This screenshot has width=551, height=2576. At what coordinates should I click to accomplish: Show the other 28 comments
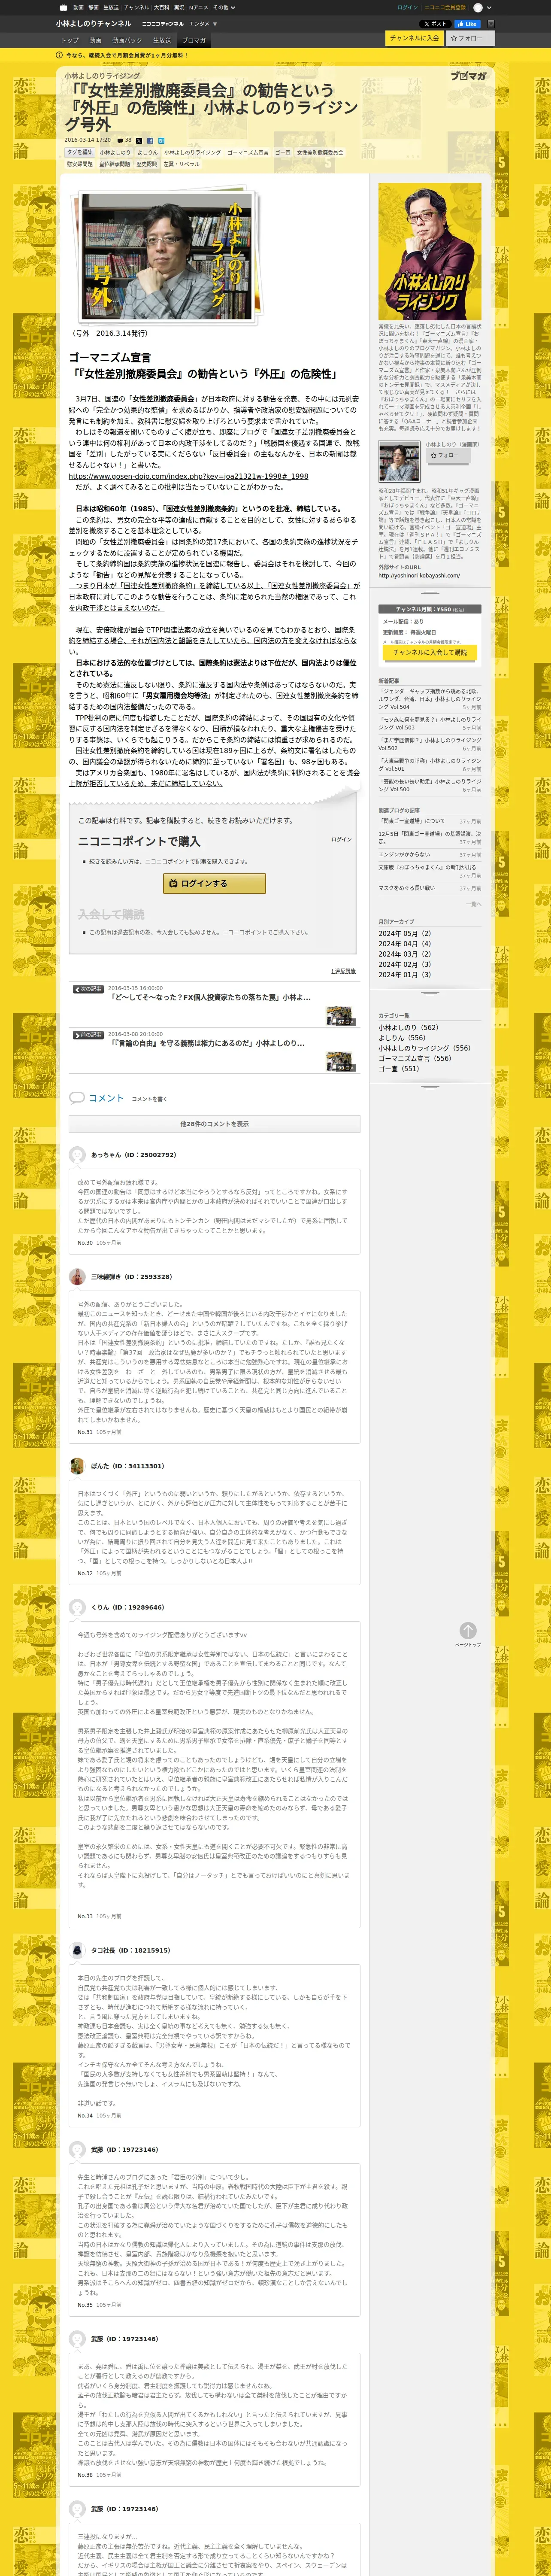214,1124
